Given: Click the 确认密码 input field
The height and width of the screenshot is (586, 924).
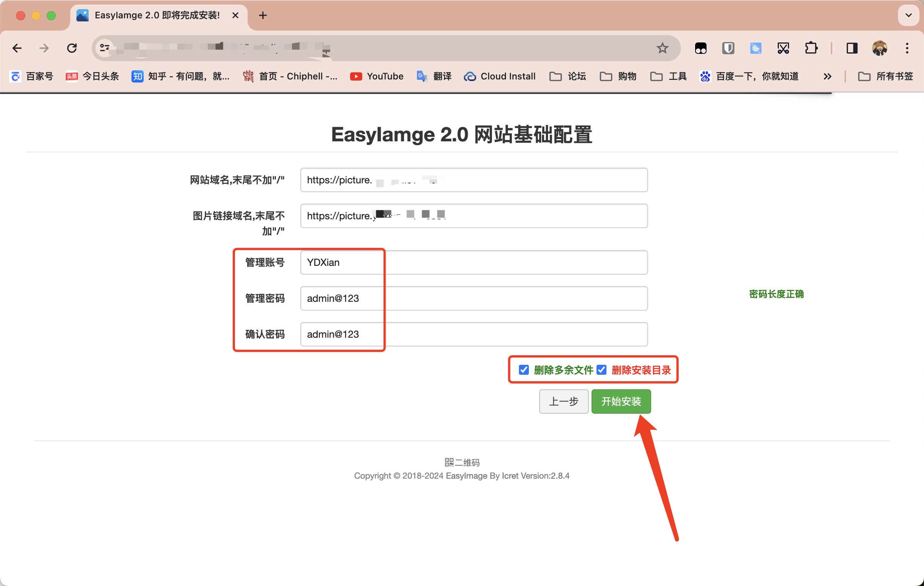Looking at the screenshot, I should pos(474,334).
